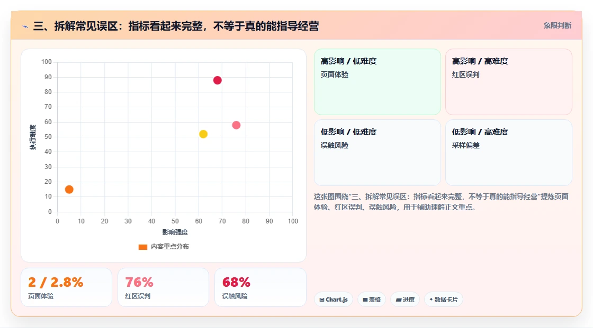Click 误触风险 text in the quadrant card
Screen dimensions: 593x328
click(x=334, y=145)
